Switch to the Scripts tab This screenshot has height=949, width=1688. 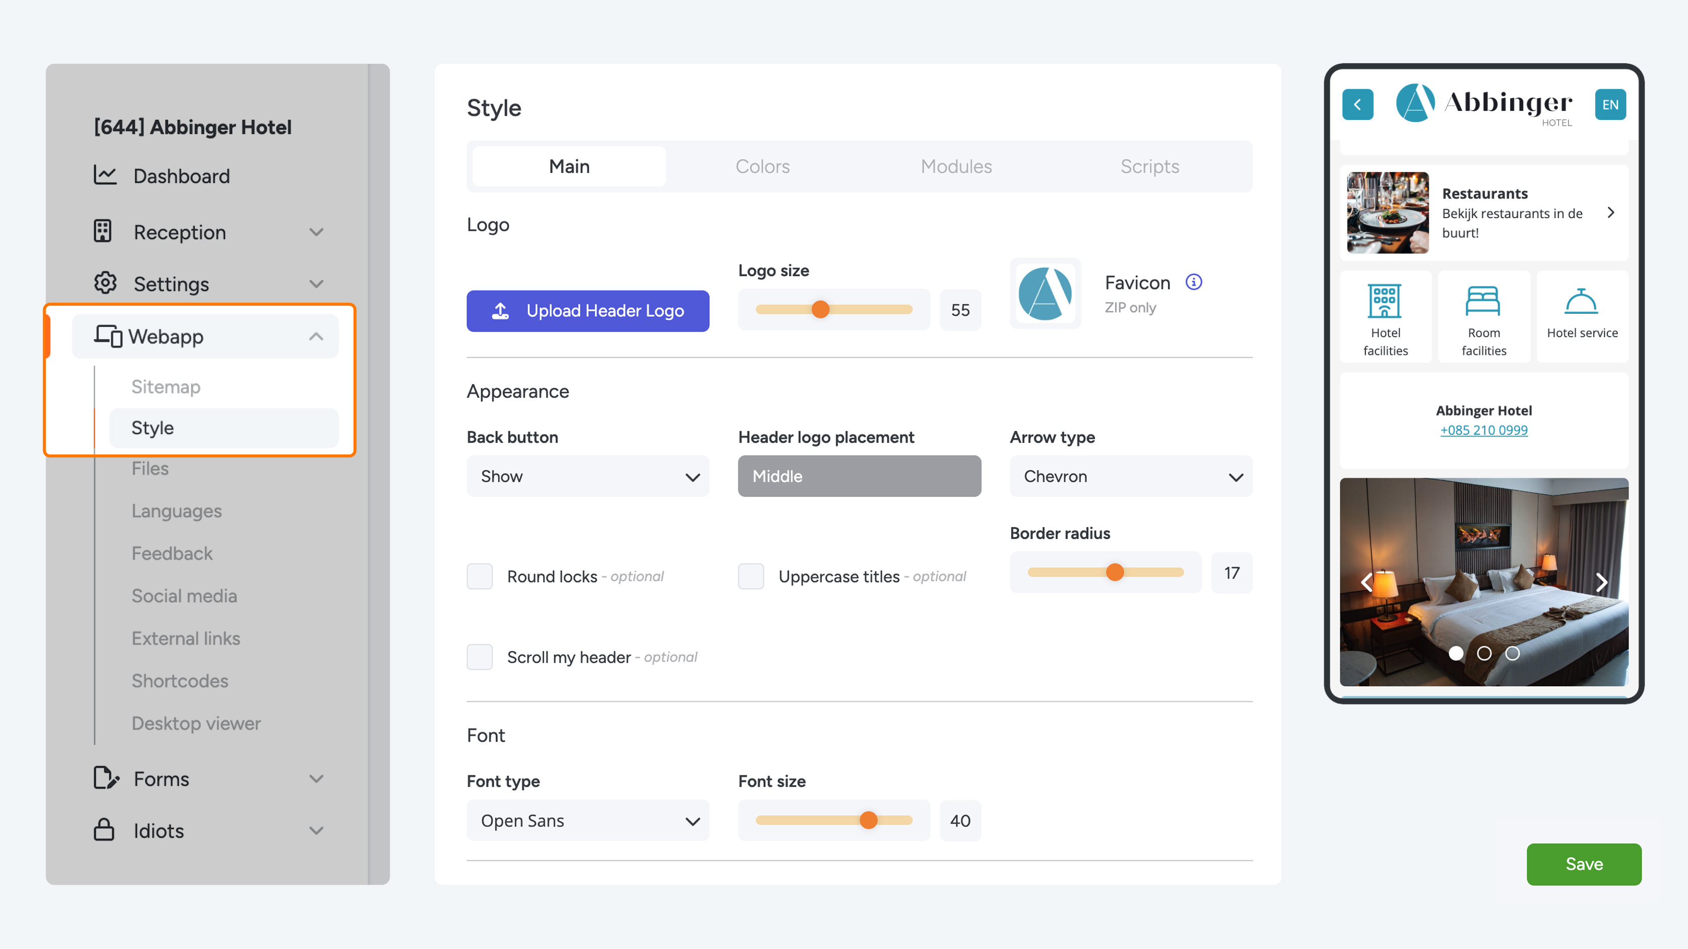pyautogui.click(x=1149, y=166)
